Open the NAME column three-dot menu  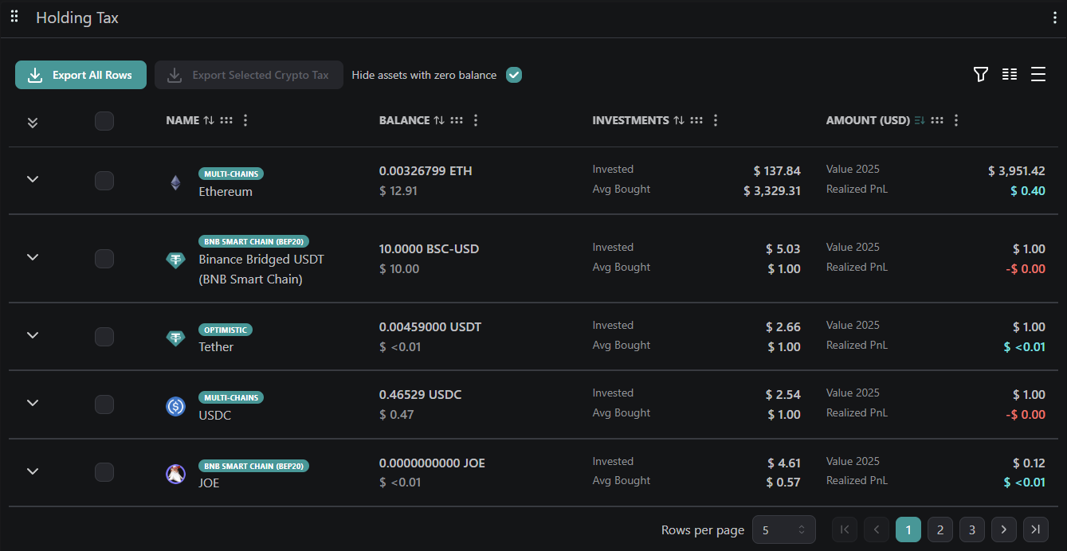coord(245,120)
